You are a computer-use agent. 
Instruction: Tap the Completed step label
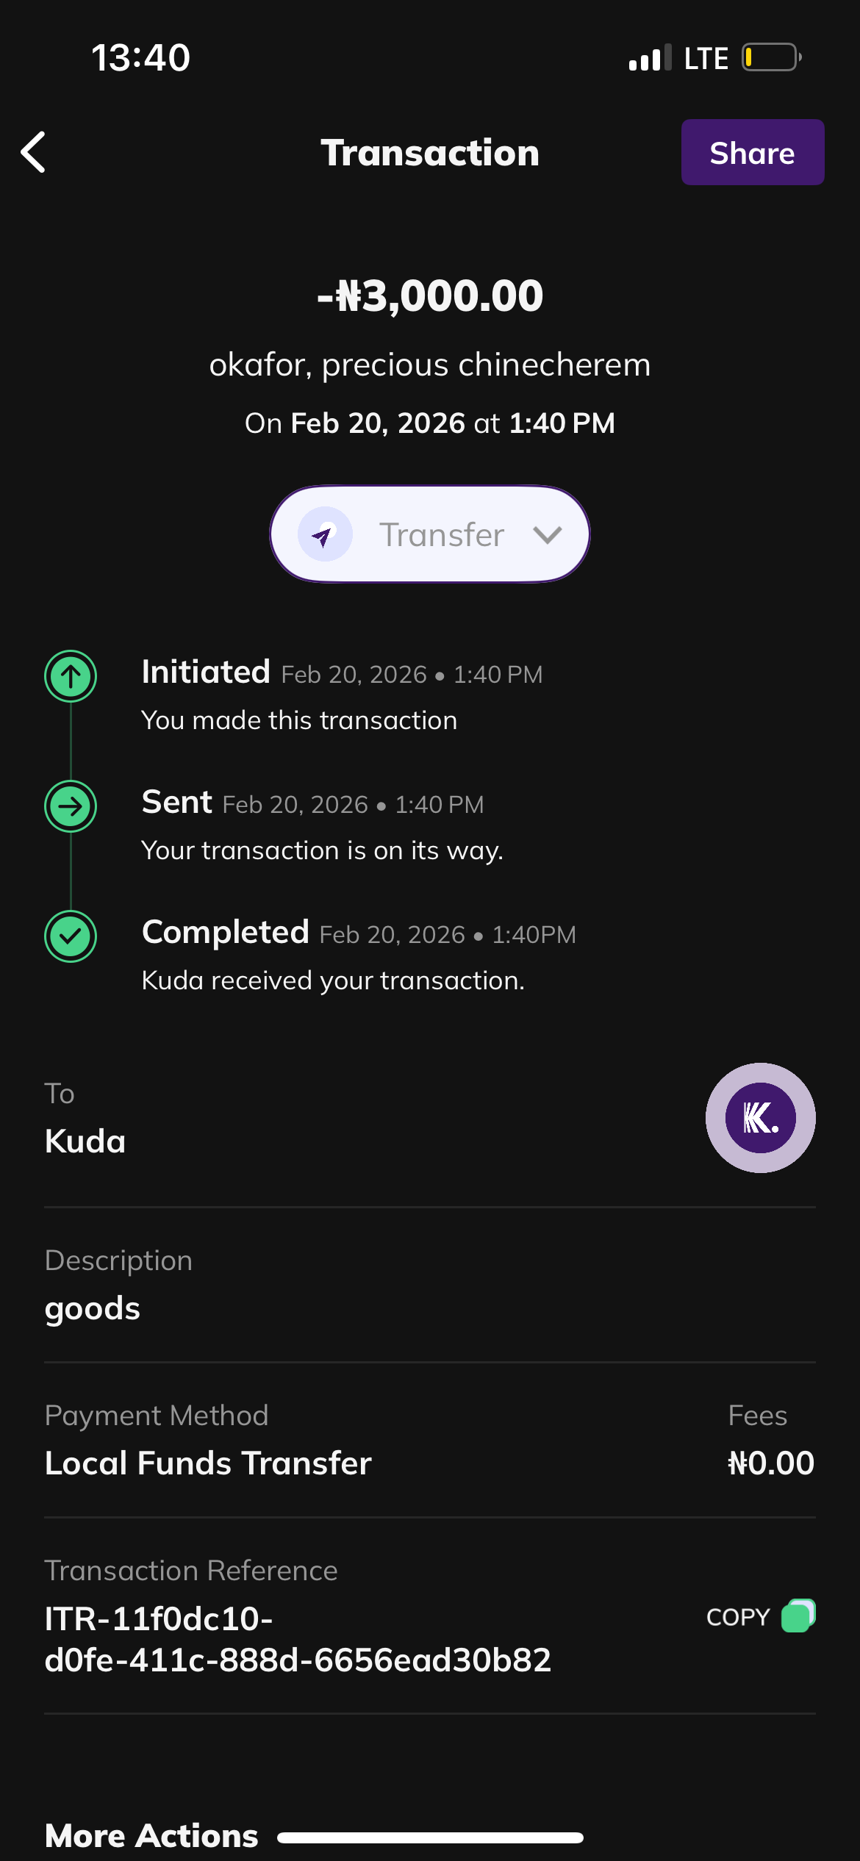pos(225,932)
